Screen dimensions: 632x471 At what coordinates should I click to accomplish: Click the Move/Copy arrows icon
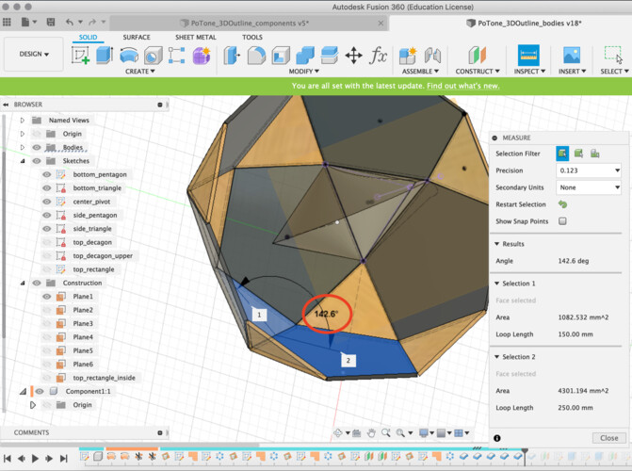point(353,56)
